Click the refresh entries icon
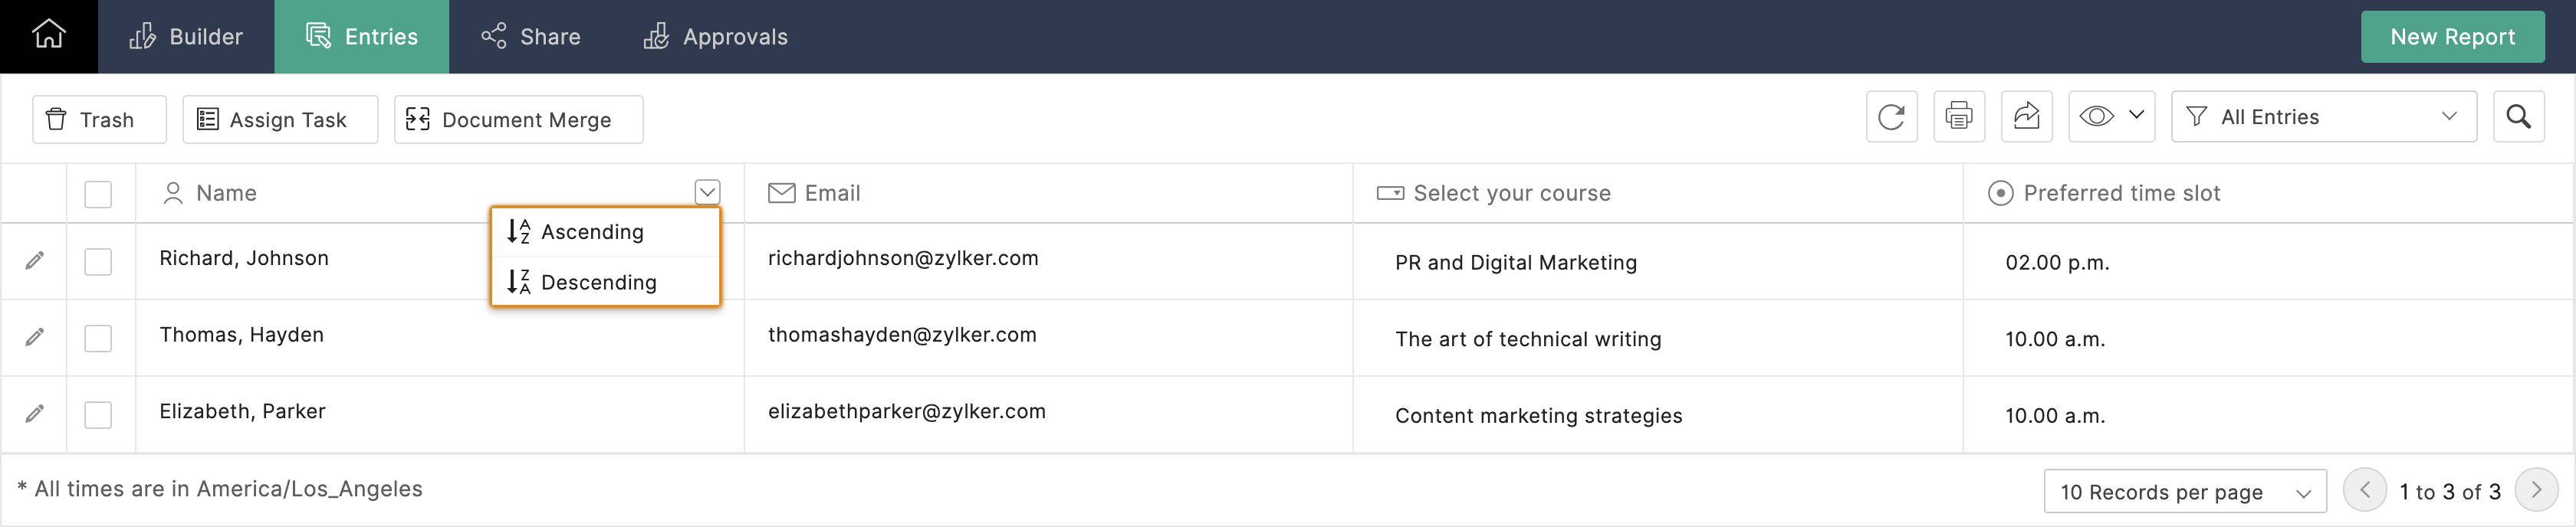 1891,117
